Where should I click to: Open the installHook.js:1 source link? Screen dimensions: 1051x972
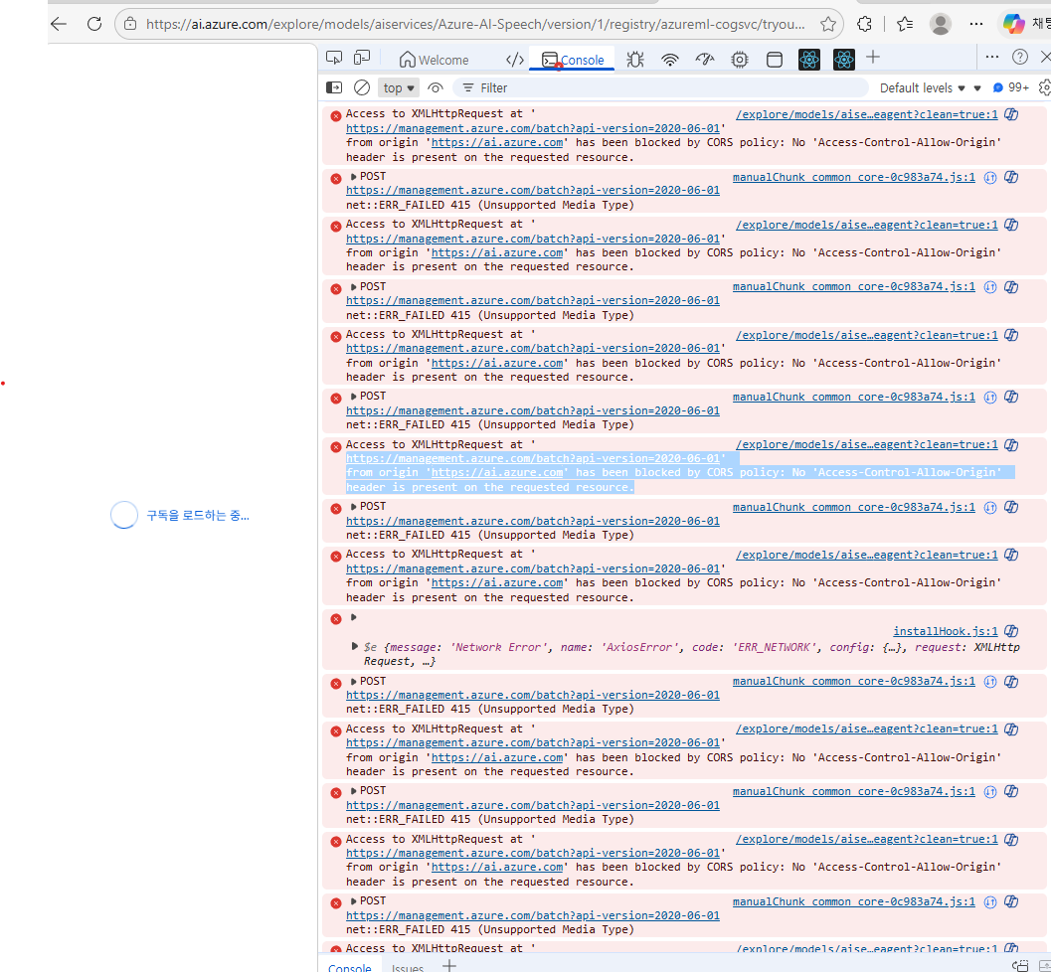click(945, 631)
